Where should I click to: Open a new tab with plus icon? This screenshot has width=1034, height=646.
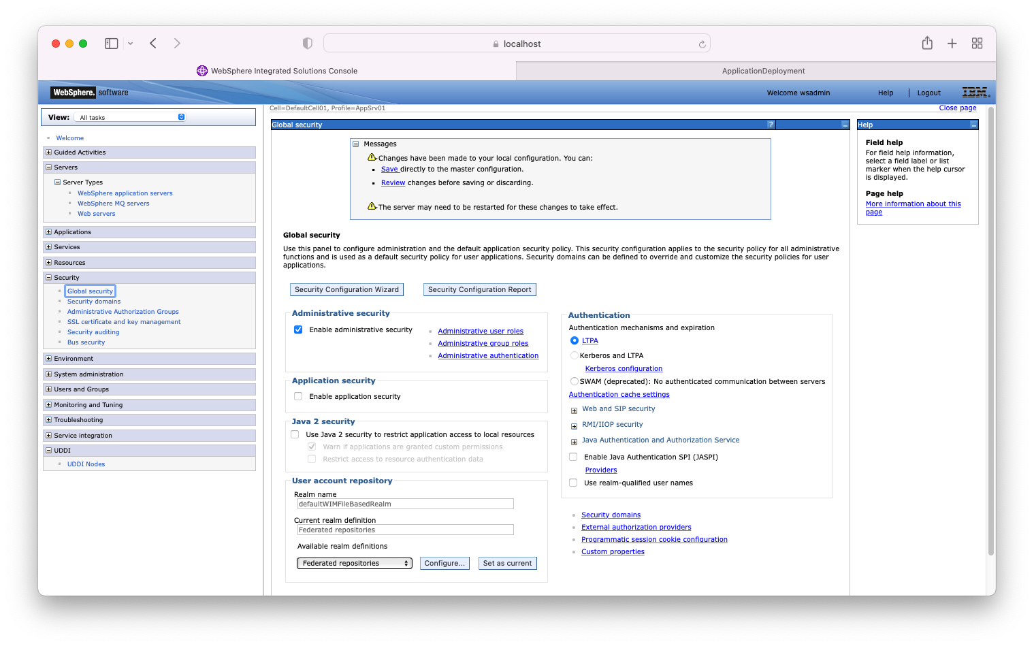coord(952,44)
